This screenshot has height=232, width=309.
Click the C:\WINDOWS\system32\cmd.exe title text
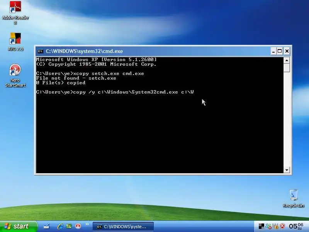point(84,51)
